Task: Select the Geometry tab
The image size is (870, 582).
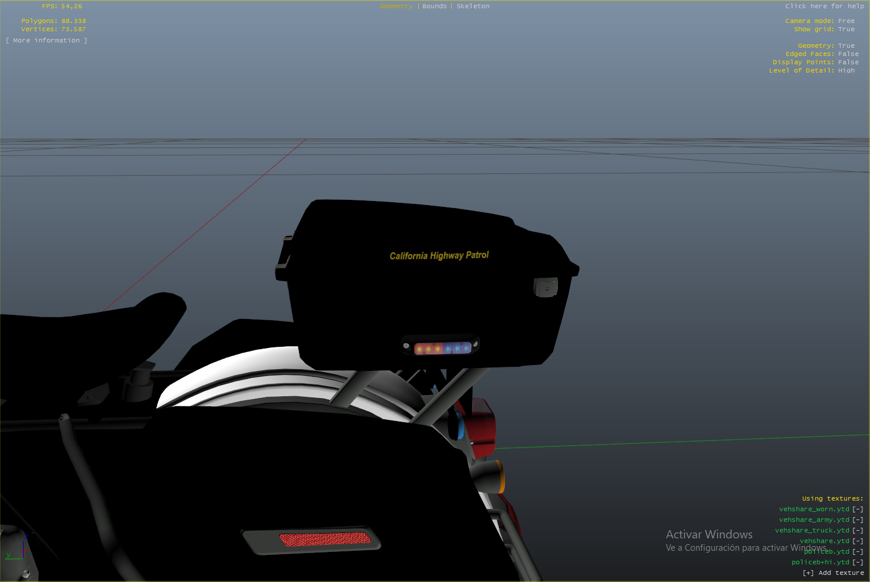Action: pyautogui.click(x=396, y=6)
